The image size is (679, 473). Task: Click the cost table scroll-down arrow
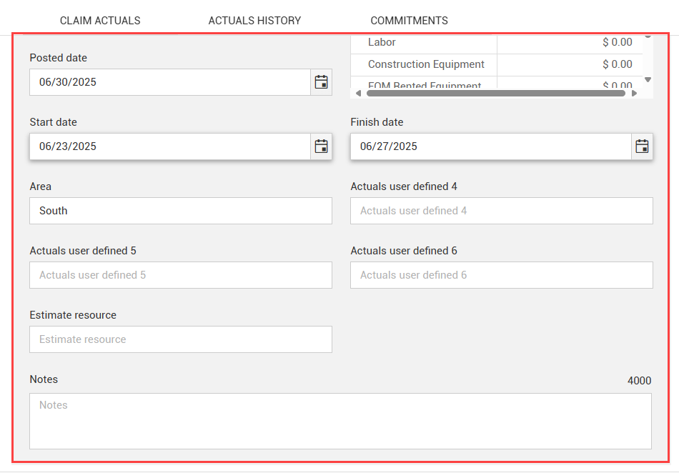coord(648,80)
